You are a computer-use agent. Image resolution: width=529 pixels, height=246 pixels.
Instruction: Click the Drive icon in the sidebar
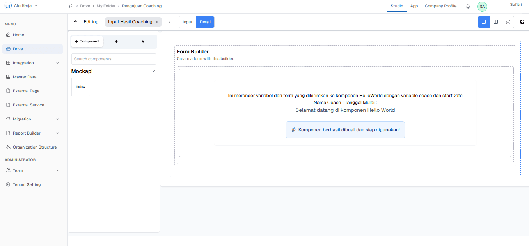[8, 49]
